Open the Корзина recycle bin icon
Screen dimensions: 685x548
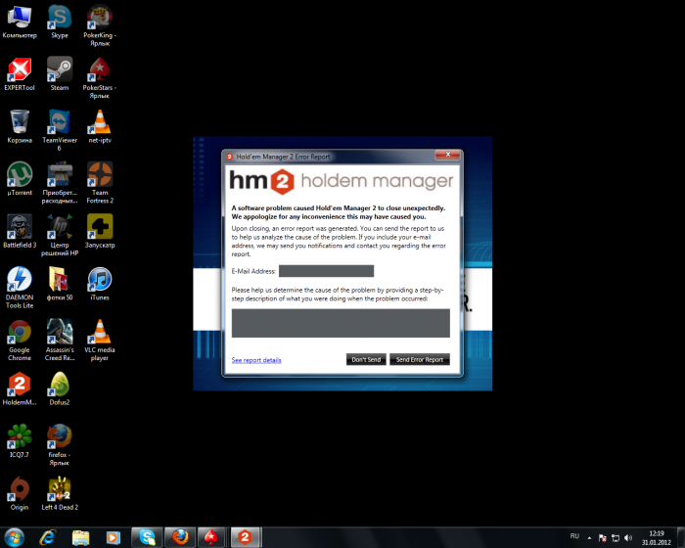[x=20, y=127]
